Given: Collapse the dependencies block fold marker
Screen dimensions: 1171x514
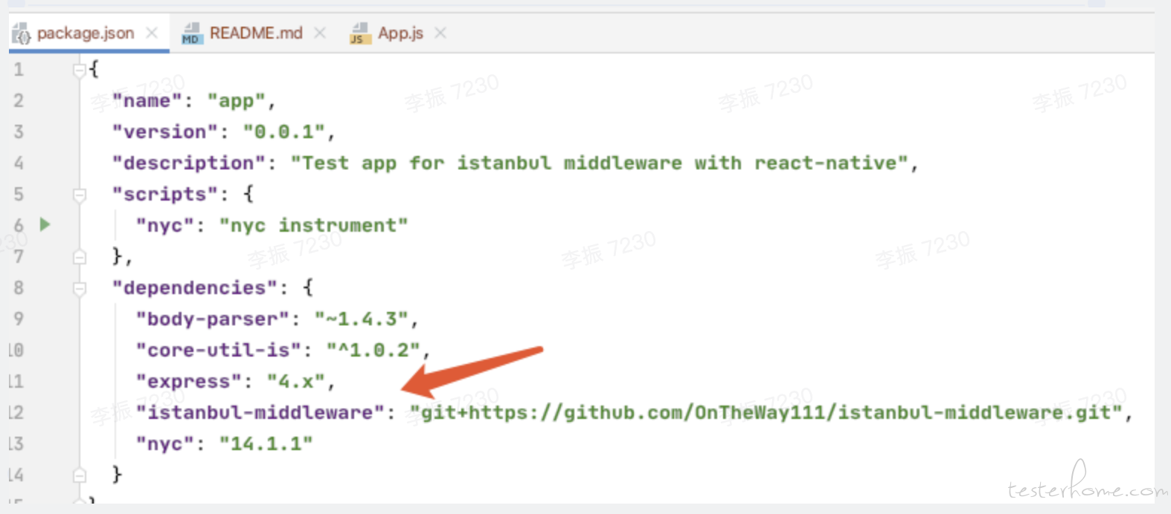Looking at the screenshot, I should (79, 288).
